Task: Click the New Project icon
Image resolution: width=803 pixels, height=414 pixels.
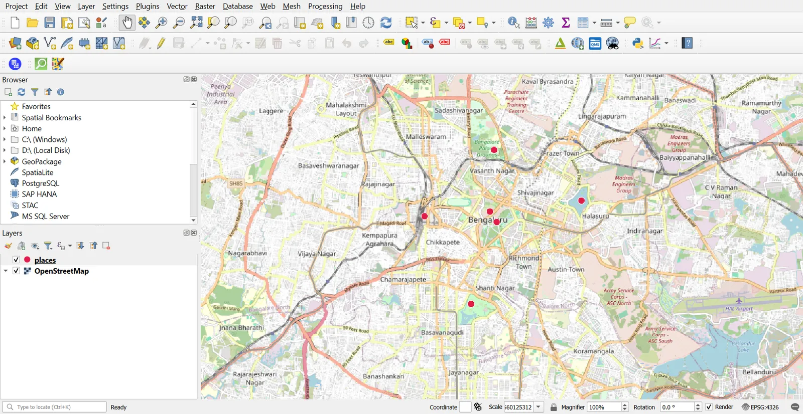Action: 15,23
